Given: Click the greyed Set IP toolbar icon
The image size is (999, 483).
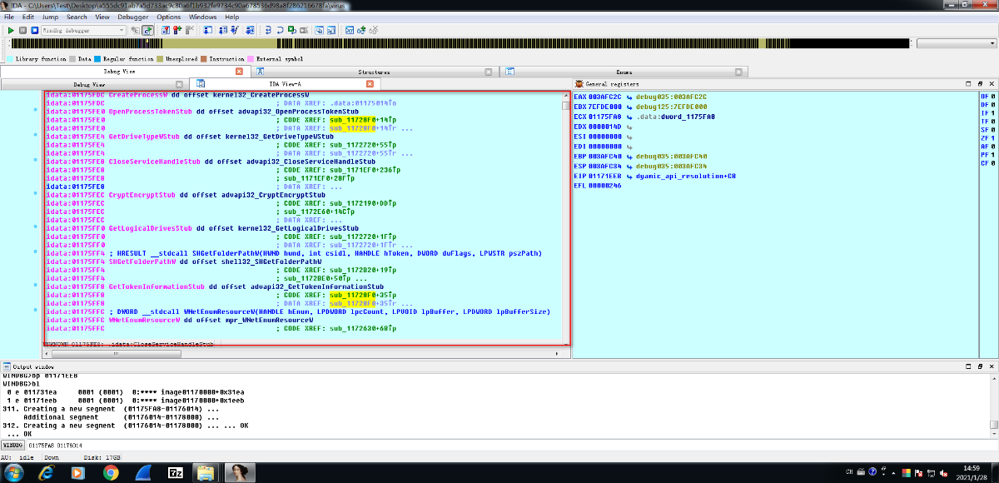Looking at the screenshot, I should pos(304,30).
